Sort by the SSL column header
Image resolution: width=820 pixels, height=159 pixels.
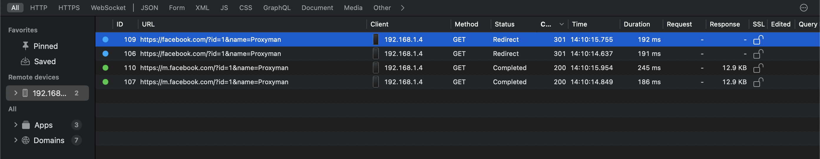(x=758, y=24)
